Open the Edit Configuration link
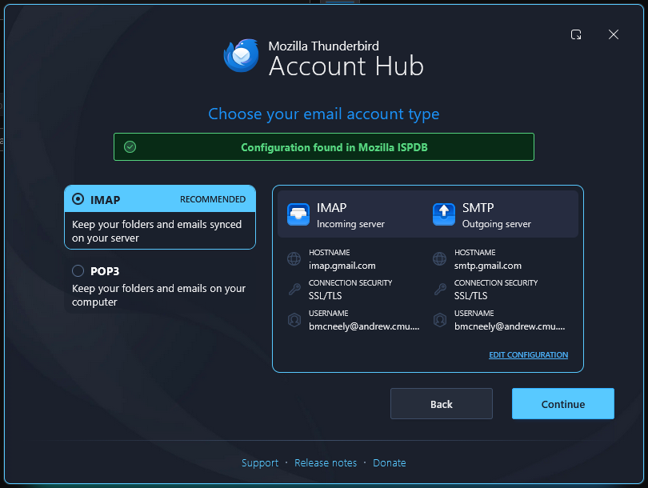 click(x=528, y=355)
